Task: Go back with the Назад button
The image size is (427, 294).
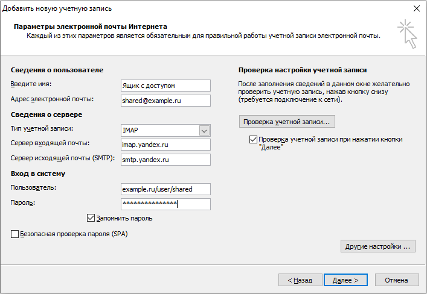Action: pos(300,280)
